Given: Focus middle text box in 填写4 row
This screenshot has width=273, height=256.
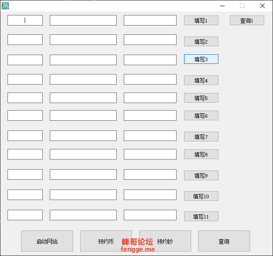Looking at the screenshot, I should pyautogui.click(x=83, y=79).
